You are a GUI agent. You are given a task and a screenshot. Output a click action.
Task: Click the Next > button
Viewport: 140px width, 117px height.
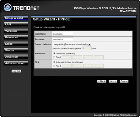tap(113, 81)
